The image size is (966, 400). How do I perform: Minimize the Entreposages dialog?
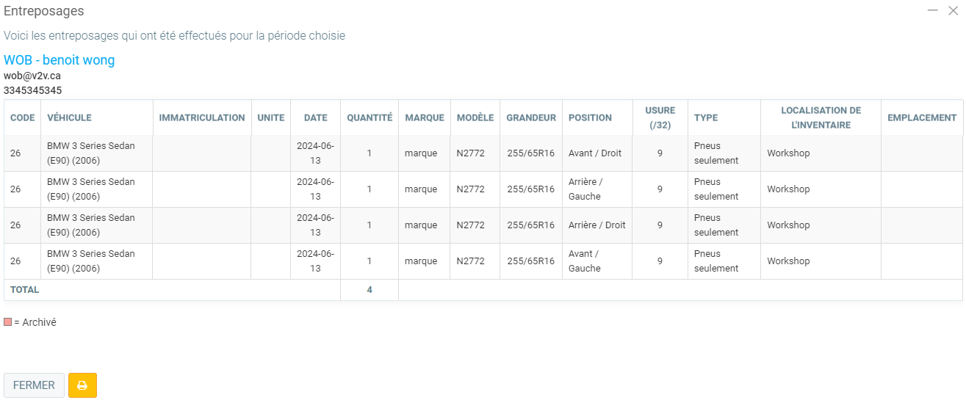click(932, 10)
